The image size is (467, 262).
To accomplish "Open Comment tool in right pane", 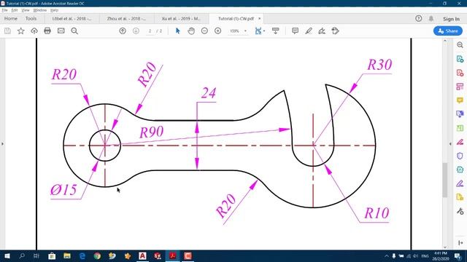I will pyautogui.click(x=460, y=100).
